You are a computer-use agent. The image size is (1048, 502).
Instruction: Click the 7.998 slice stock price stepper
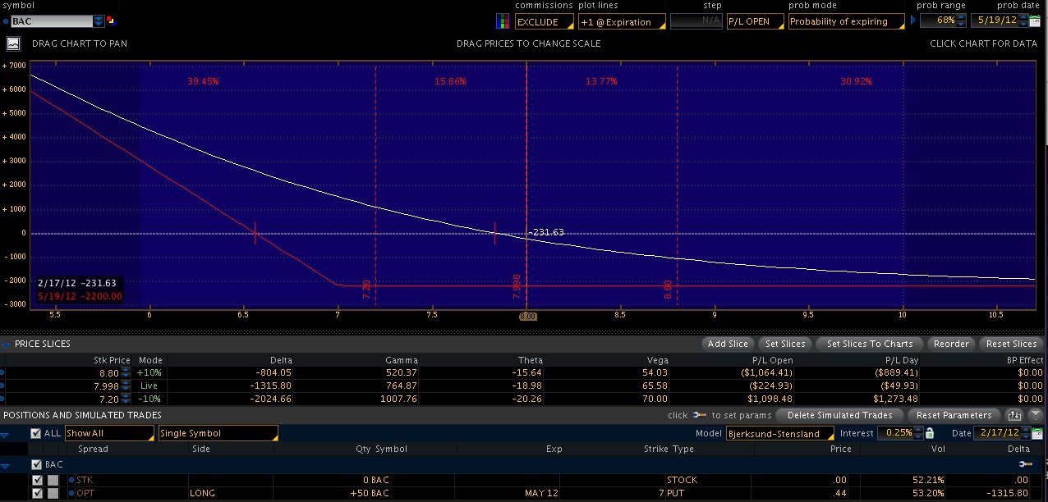(126, 386)
